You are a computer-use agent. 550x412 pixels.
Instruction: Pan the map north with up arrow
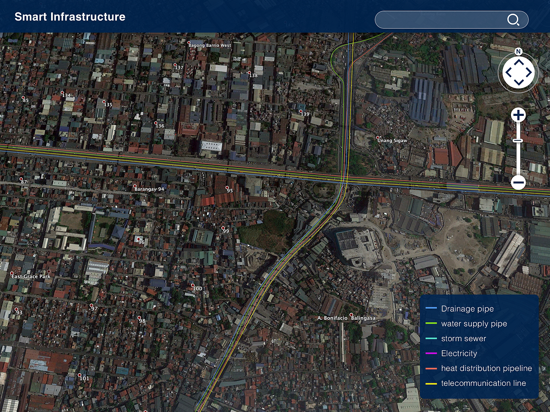point(519,63)
